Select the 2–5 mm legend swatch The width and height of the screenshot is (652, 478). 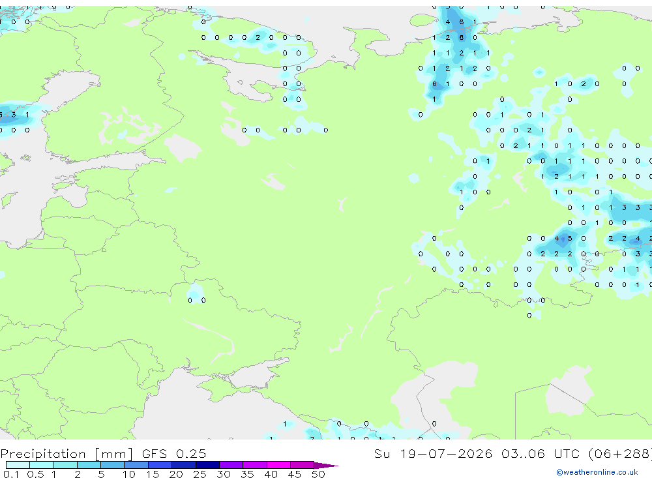tap(89, 465)
